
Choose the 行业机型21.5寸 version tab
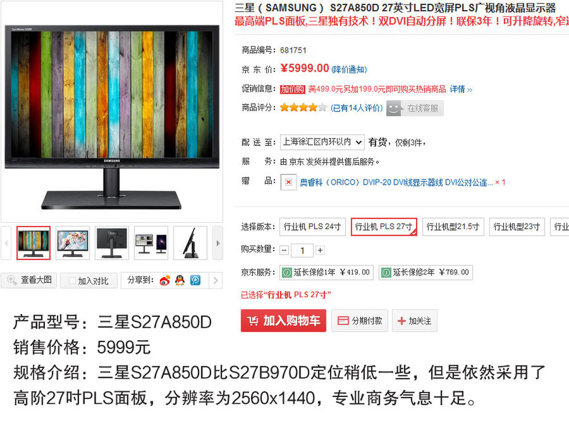[452, 227]
